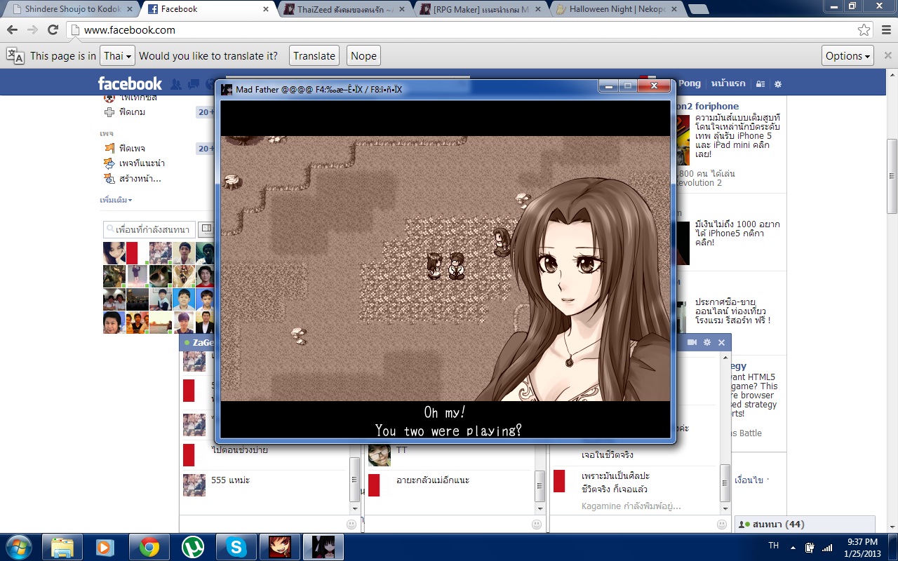Open the Pong profile link

(x=689, y=83)
